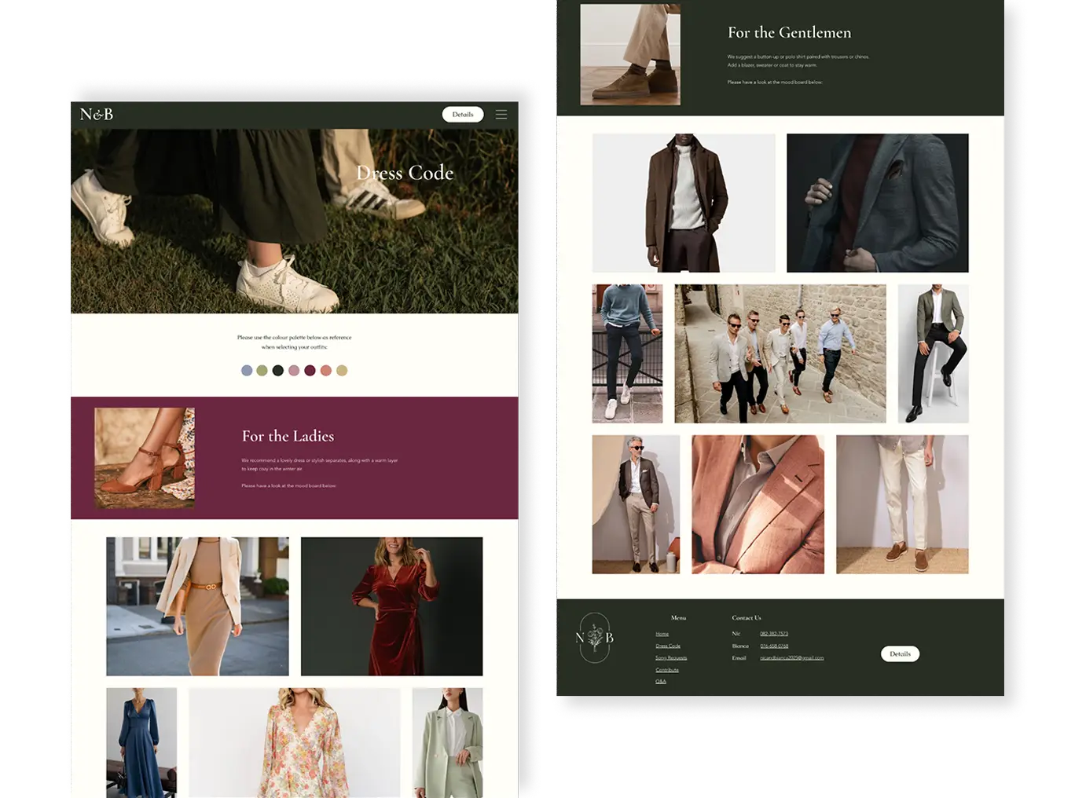Open the sage green suit photo
The image size is (1075, 798).
pyautogui.click(x=447, y=743)
